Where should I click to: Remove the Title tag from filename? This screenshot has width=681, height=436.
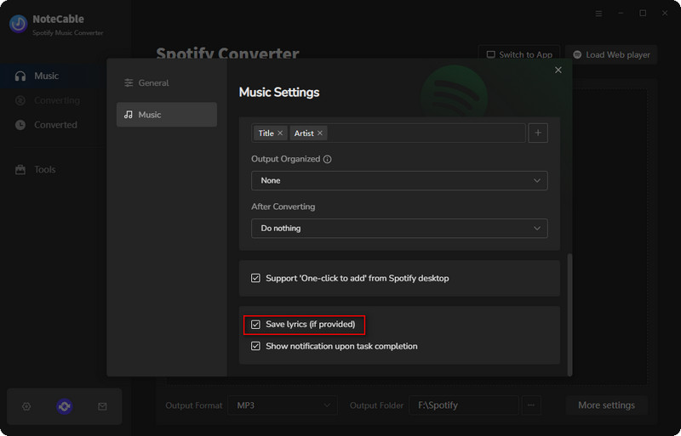tap(280, 133)
